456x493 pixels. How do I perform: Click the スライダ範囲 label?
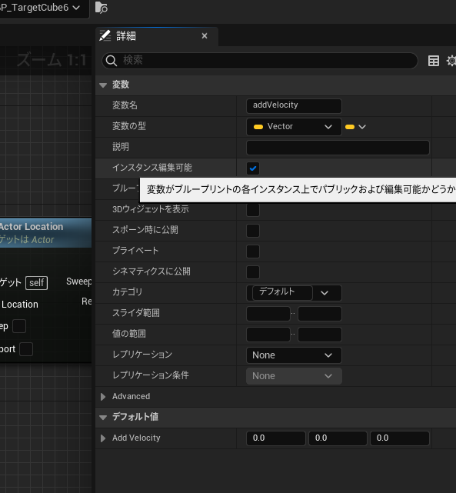pyautogui.click(x=136, y=313)
